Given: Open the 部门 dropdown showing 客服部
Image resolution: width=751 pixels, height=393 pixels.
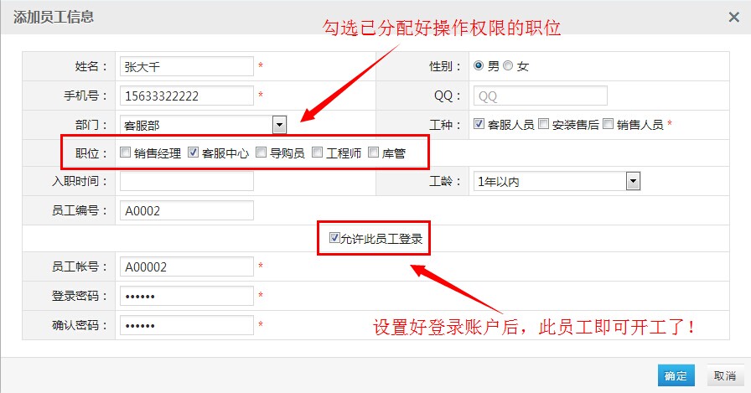Looking at the screenshot, I should (203, 126).
